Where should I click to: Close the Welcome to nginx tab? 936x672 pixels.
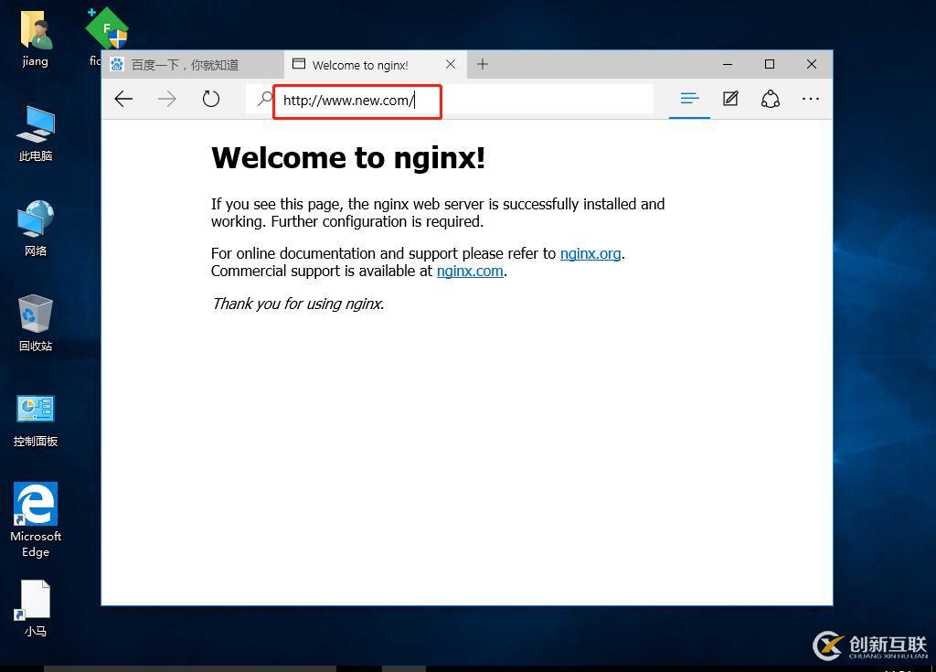point(451,64)
